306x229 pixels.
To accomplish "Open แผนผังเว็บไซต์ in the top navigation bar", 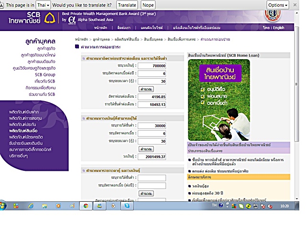I will tap(152, 28).
